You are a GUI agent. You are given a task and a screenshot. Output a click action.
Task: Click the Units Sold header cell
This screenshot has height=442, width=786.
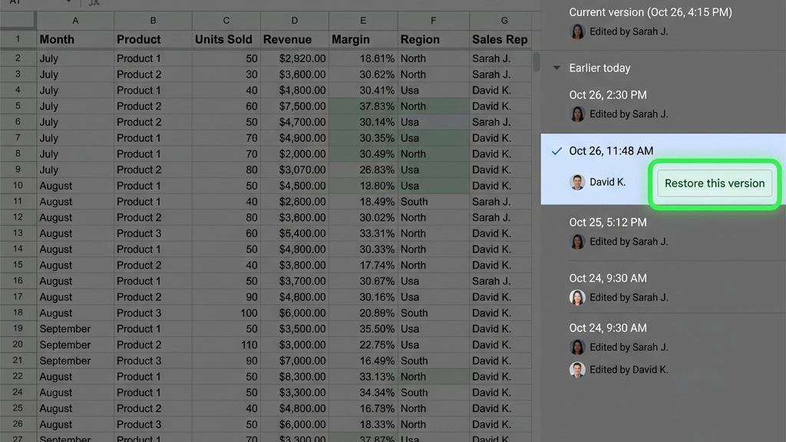pos(226,40)
